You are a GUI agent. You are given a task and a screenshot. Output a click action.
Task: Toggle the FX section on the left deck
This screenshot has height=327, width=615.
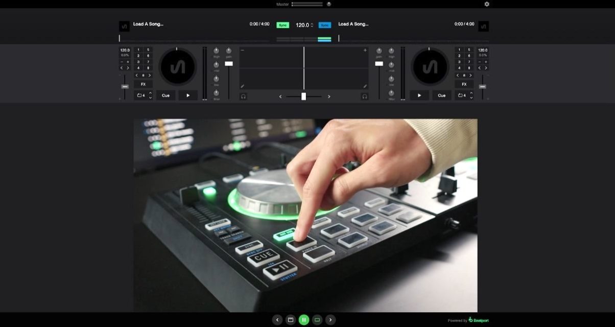coord(143,84)
